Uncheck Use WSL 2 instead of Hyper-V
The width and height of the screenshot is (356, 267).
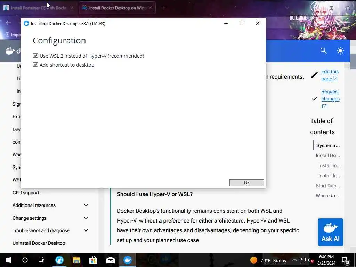coord(35,56)
